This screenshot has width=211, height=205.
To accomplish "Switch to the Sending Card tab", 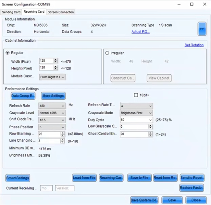I will [11, 12].
